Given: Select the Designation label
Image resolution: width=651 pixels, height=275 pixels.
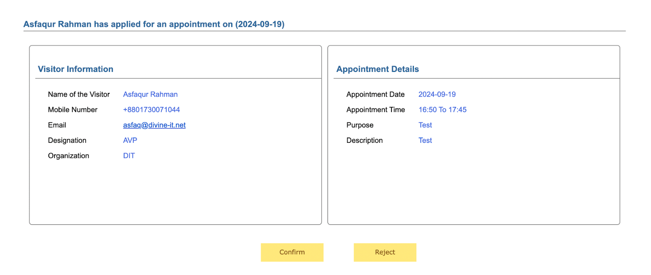Looking at the screenshot, I should click(67, 140).
